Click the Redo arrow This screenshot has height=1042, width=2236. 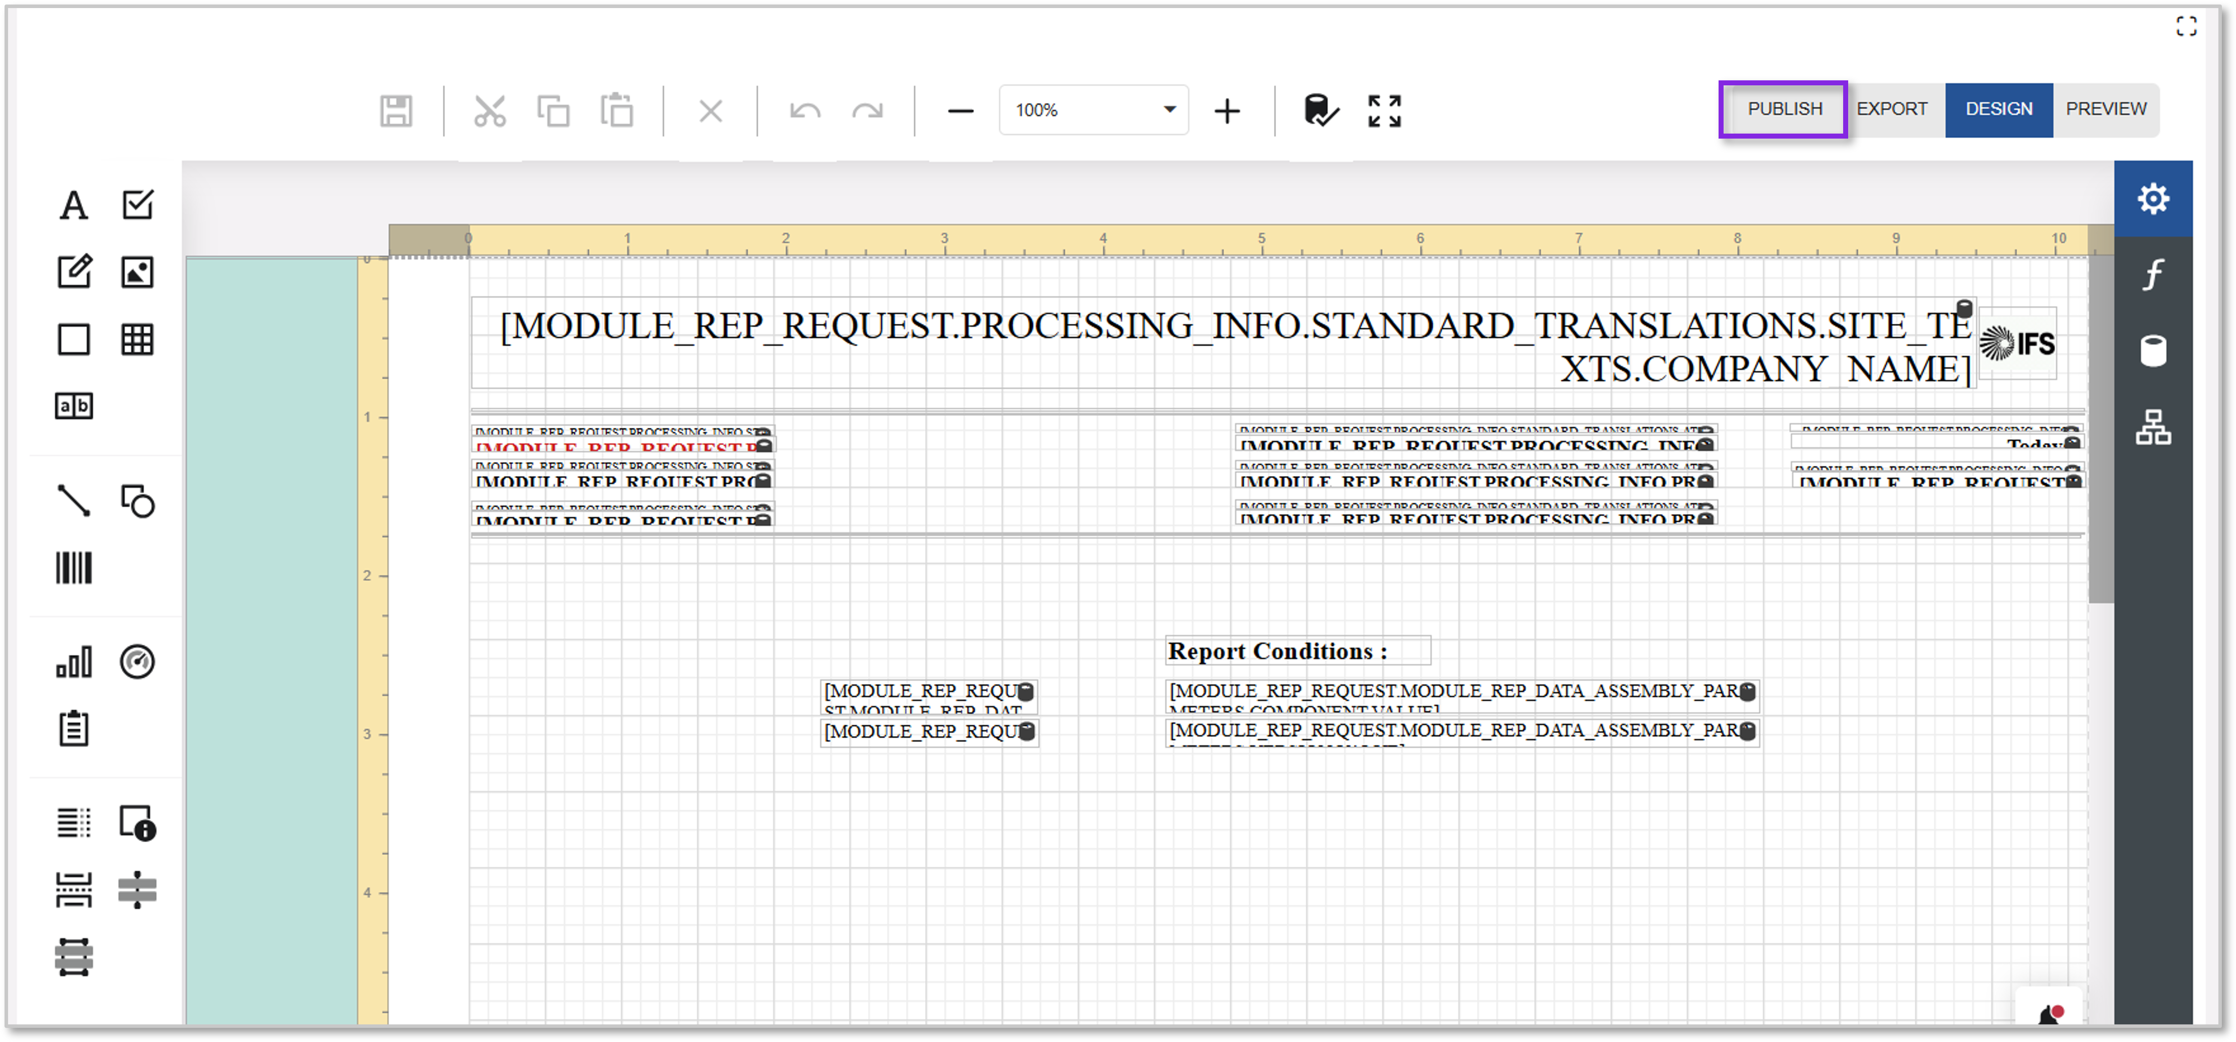[867, 111]
